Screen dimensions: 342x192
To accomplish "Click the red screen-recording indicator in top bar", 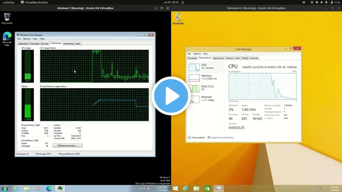I will (x=304, y=2).
